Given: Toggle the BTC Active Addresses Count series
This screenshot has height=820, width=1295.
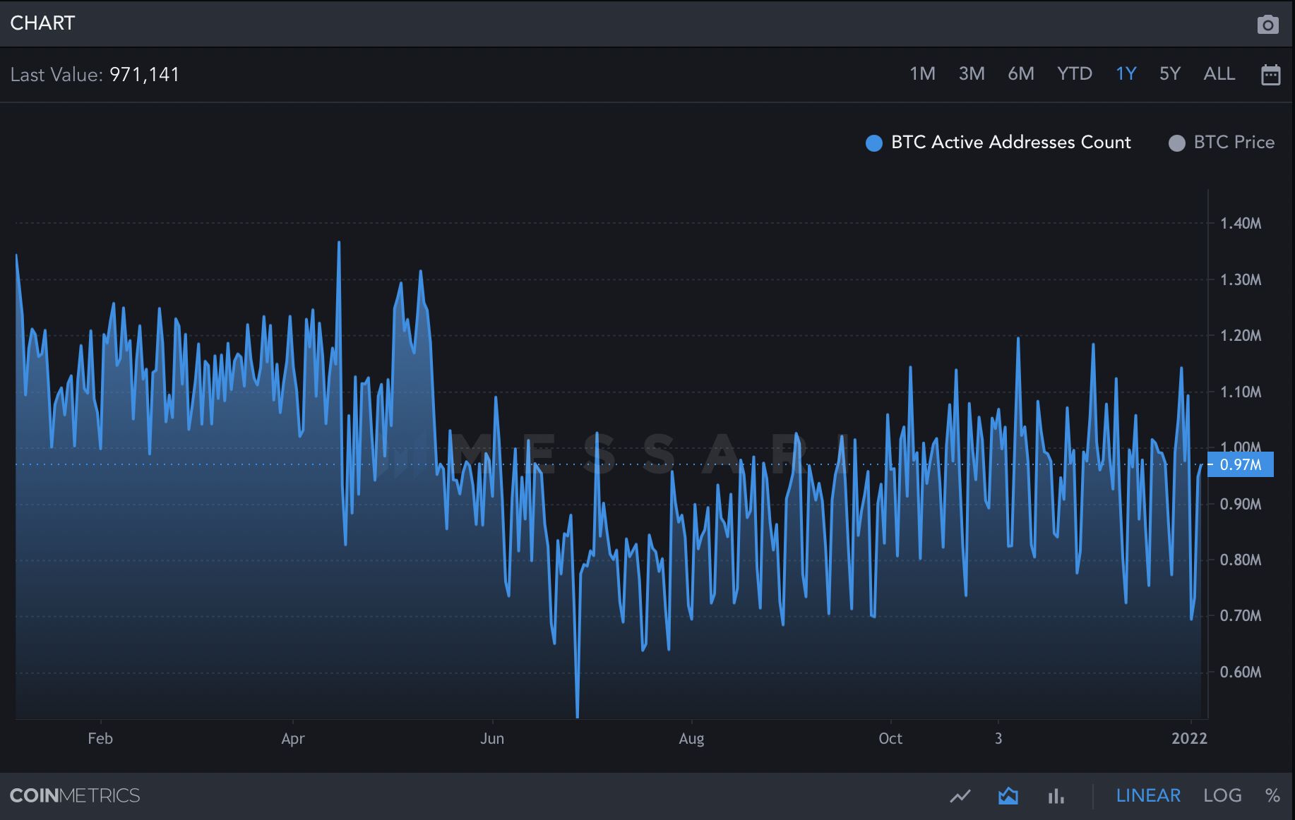Looking at the screenshot, I should click(1011, 143).
